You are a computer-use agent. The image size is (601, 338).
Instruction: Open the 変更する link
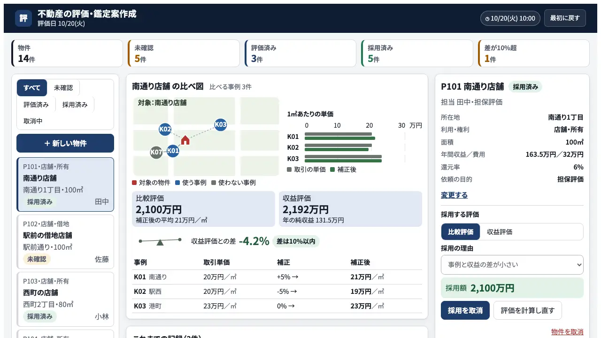click(x=454, y=195)
